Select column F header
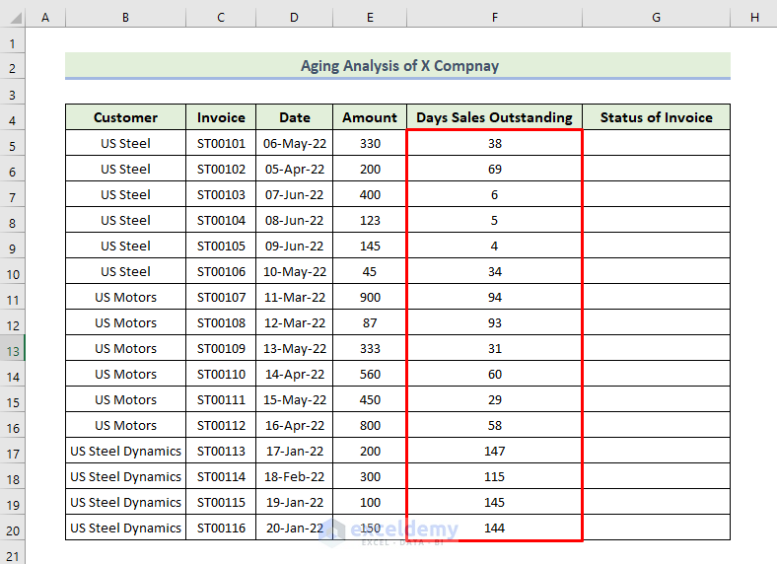777x564 pixels. click(494, 18)
